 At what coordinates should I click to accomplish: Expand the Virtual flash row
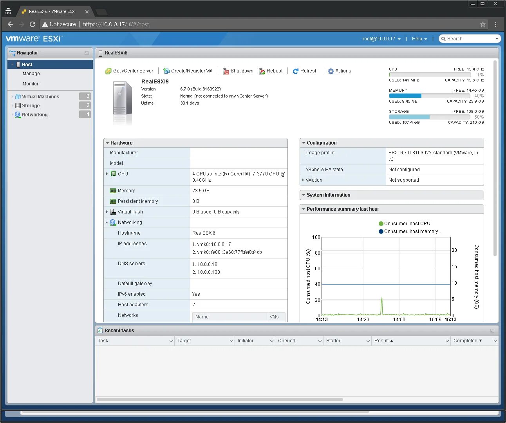[107, 212]
